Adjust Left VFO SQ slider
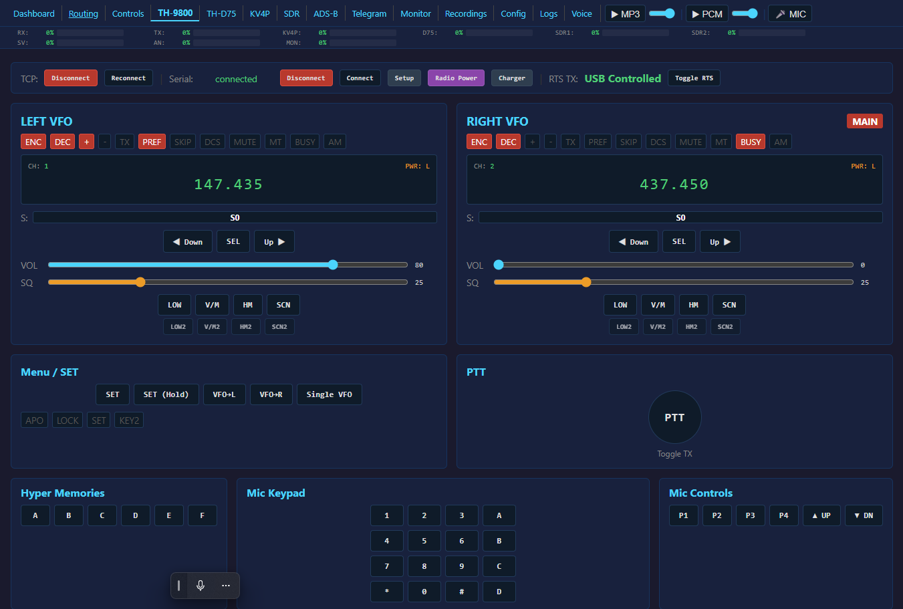Screen dimensions: 903x609 pyautogui.click(x=228, y=282)
